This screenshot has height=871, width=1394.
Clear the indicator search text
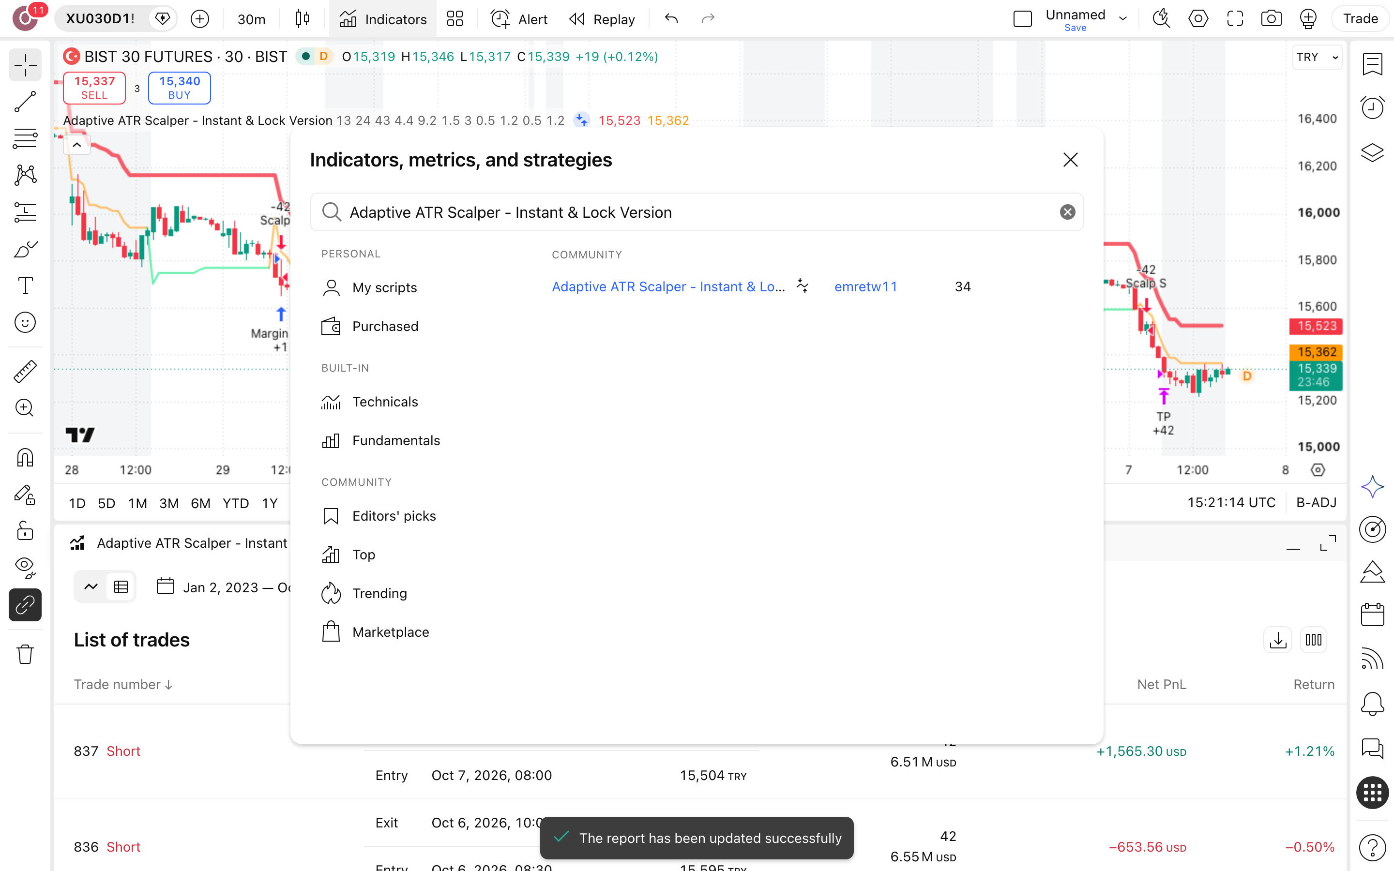[x=1067, y=212]
